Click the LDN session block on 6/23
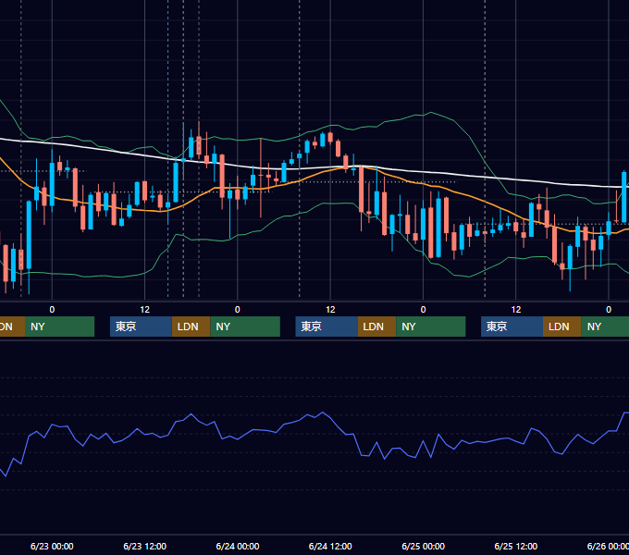 pos(191,327)
